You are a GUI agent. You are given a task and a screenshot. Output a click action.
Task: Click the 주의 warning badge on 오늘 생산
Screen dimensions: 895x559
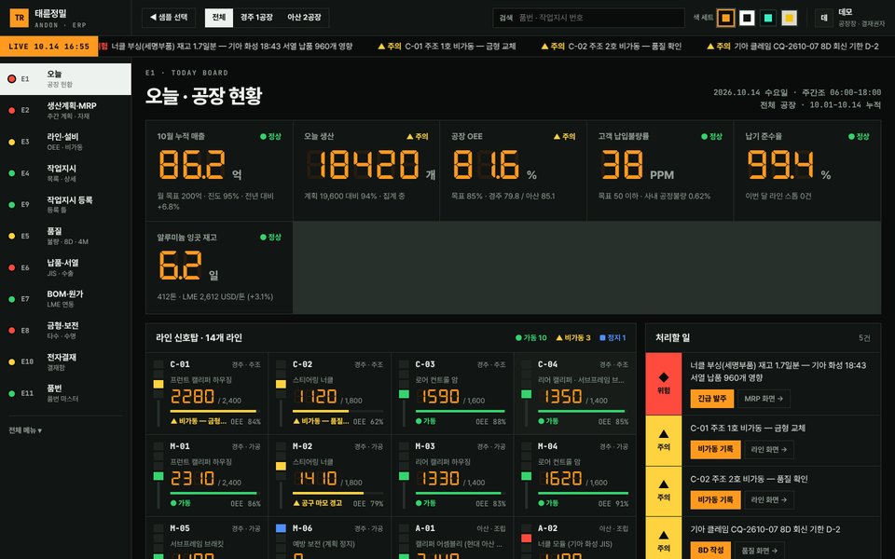[418, 136]
